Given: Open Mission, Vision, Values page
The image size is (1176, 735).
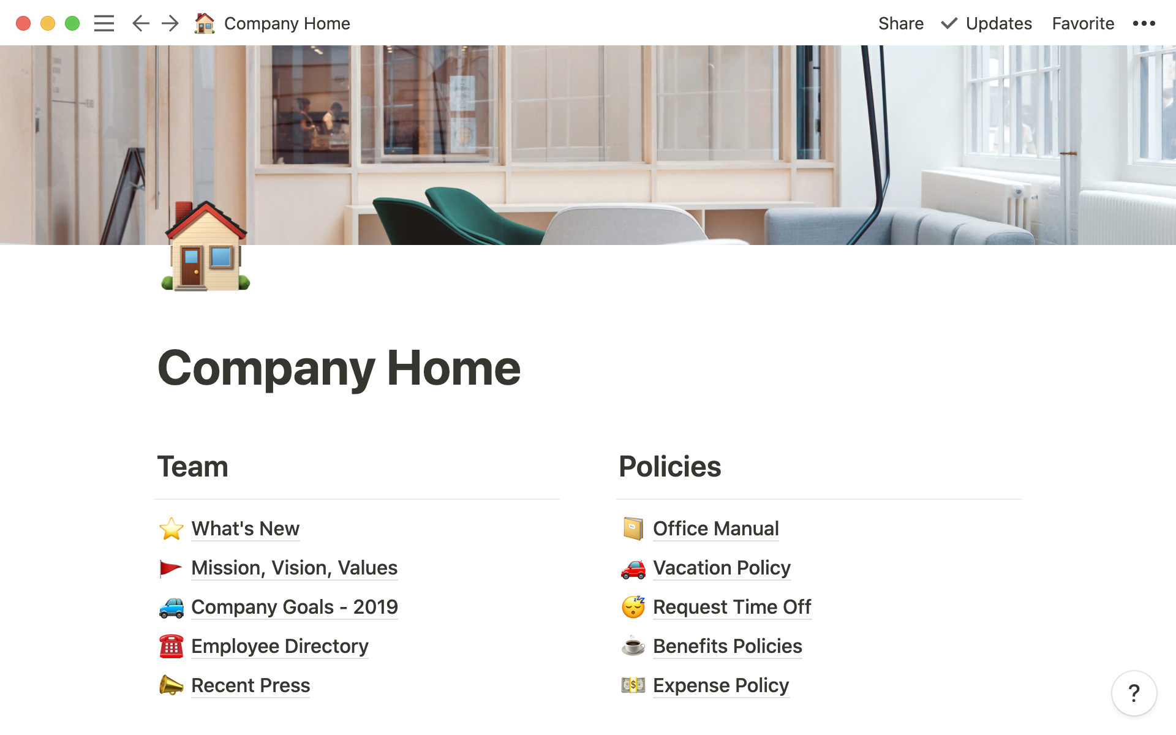Looking at the screenshot, I should coord(294,567).
